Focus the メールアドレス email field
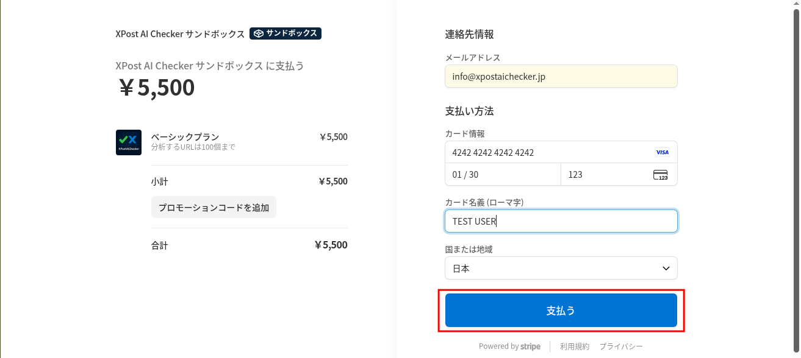The width and height of the screenshot is (801, 358). pos(561,77)
